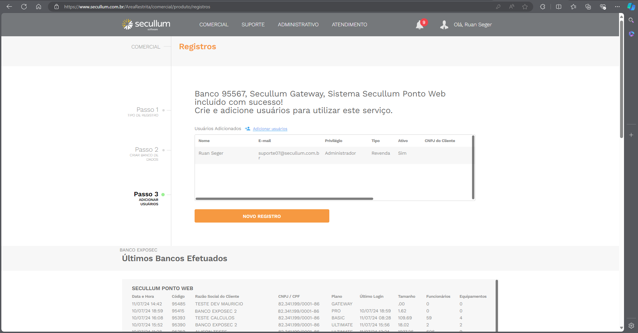Toggle the split screen browser icon
638x333 pixels.
coord(558,7)
